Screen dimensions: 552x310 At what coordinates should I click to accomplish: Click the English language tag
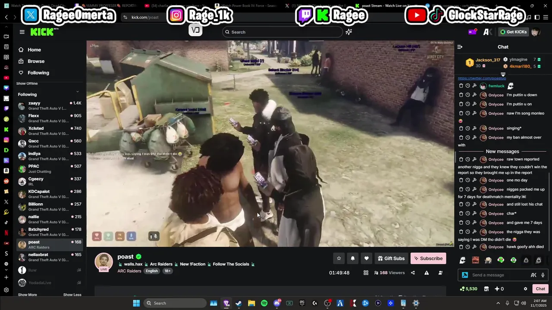point(152,271)
